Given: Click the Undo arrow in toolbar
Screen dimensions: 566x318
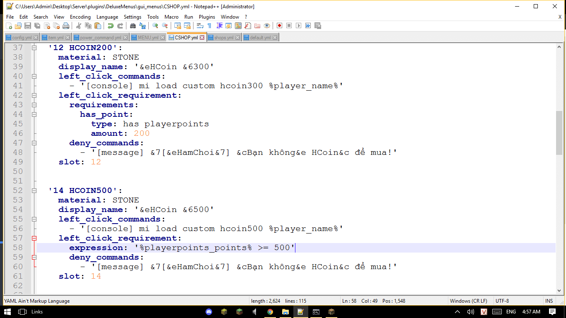Looking at the screenshot, I should point(110,26).
